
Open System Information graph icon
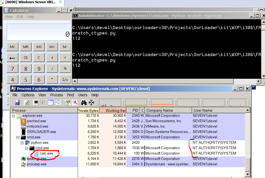pos(36,102)
